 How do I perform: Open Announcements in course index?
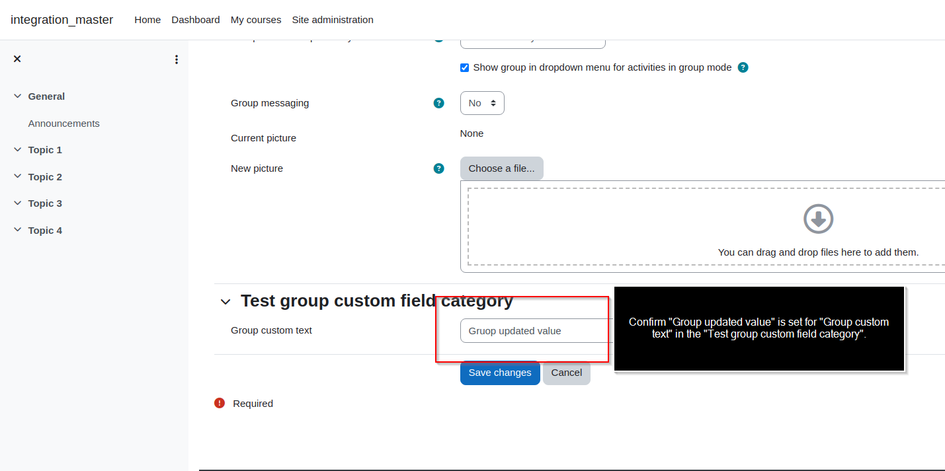coord(64,124)
